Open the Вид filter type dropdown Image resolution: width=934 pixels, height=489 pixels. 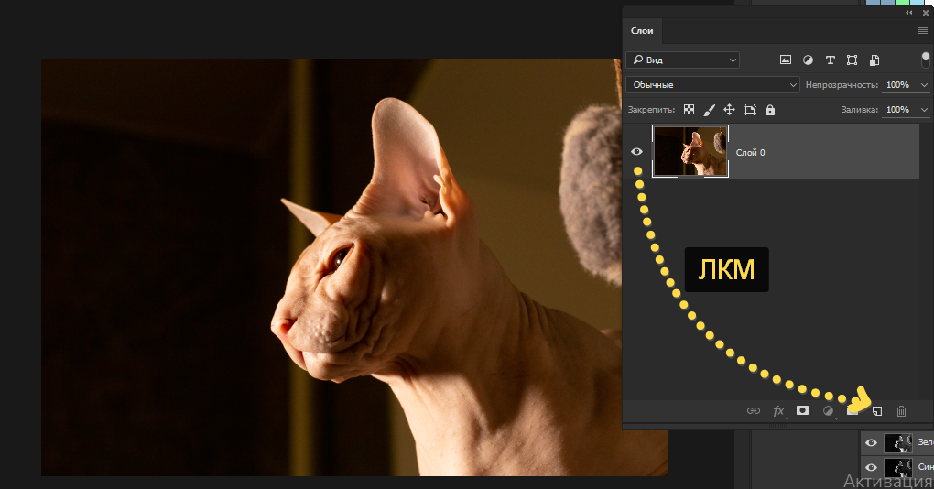(682, 60)
